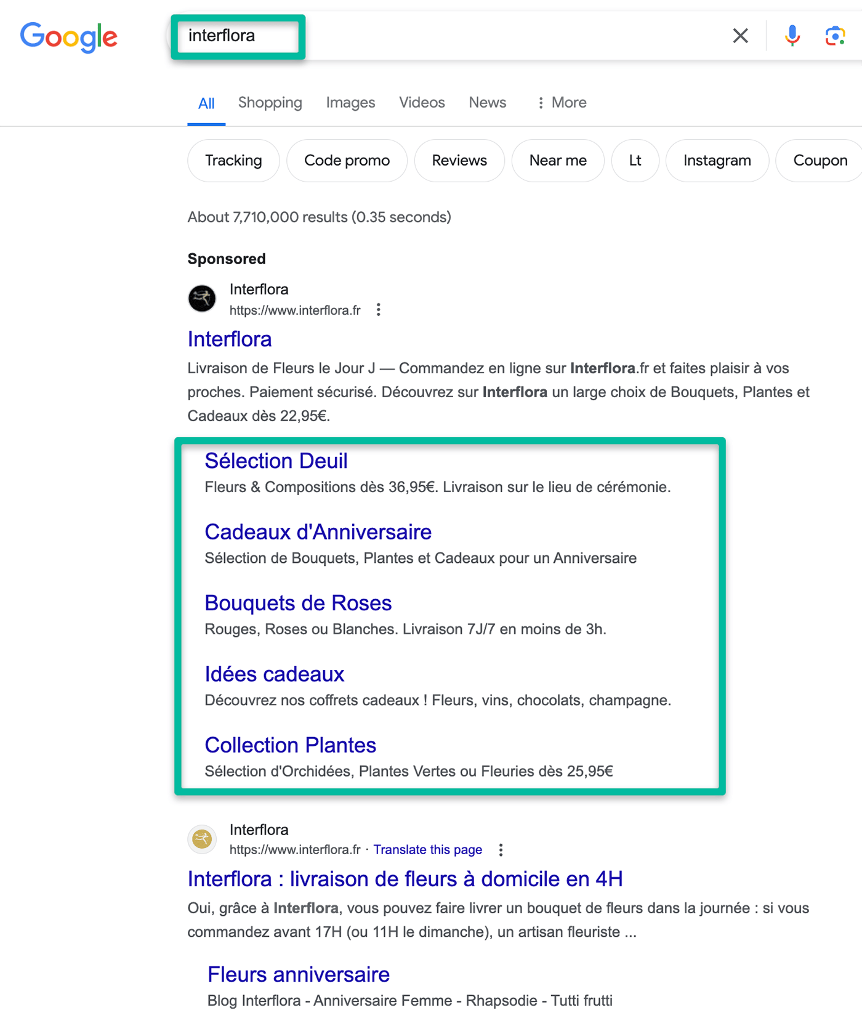Click the Rouges, Roses ou Blanches description
Viewport: 862px width, 1026px height.
coord(406,629)
